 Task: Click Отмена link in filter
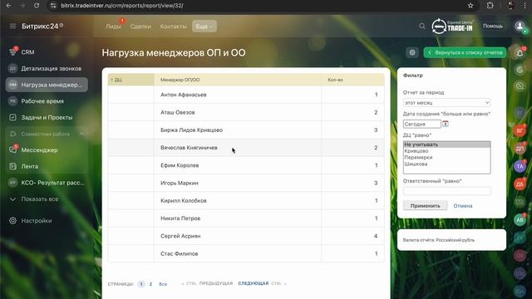tap(463, 206)
